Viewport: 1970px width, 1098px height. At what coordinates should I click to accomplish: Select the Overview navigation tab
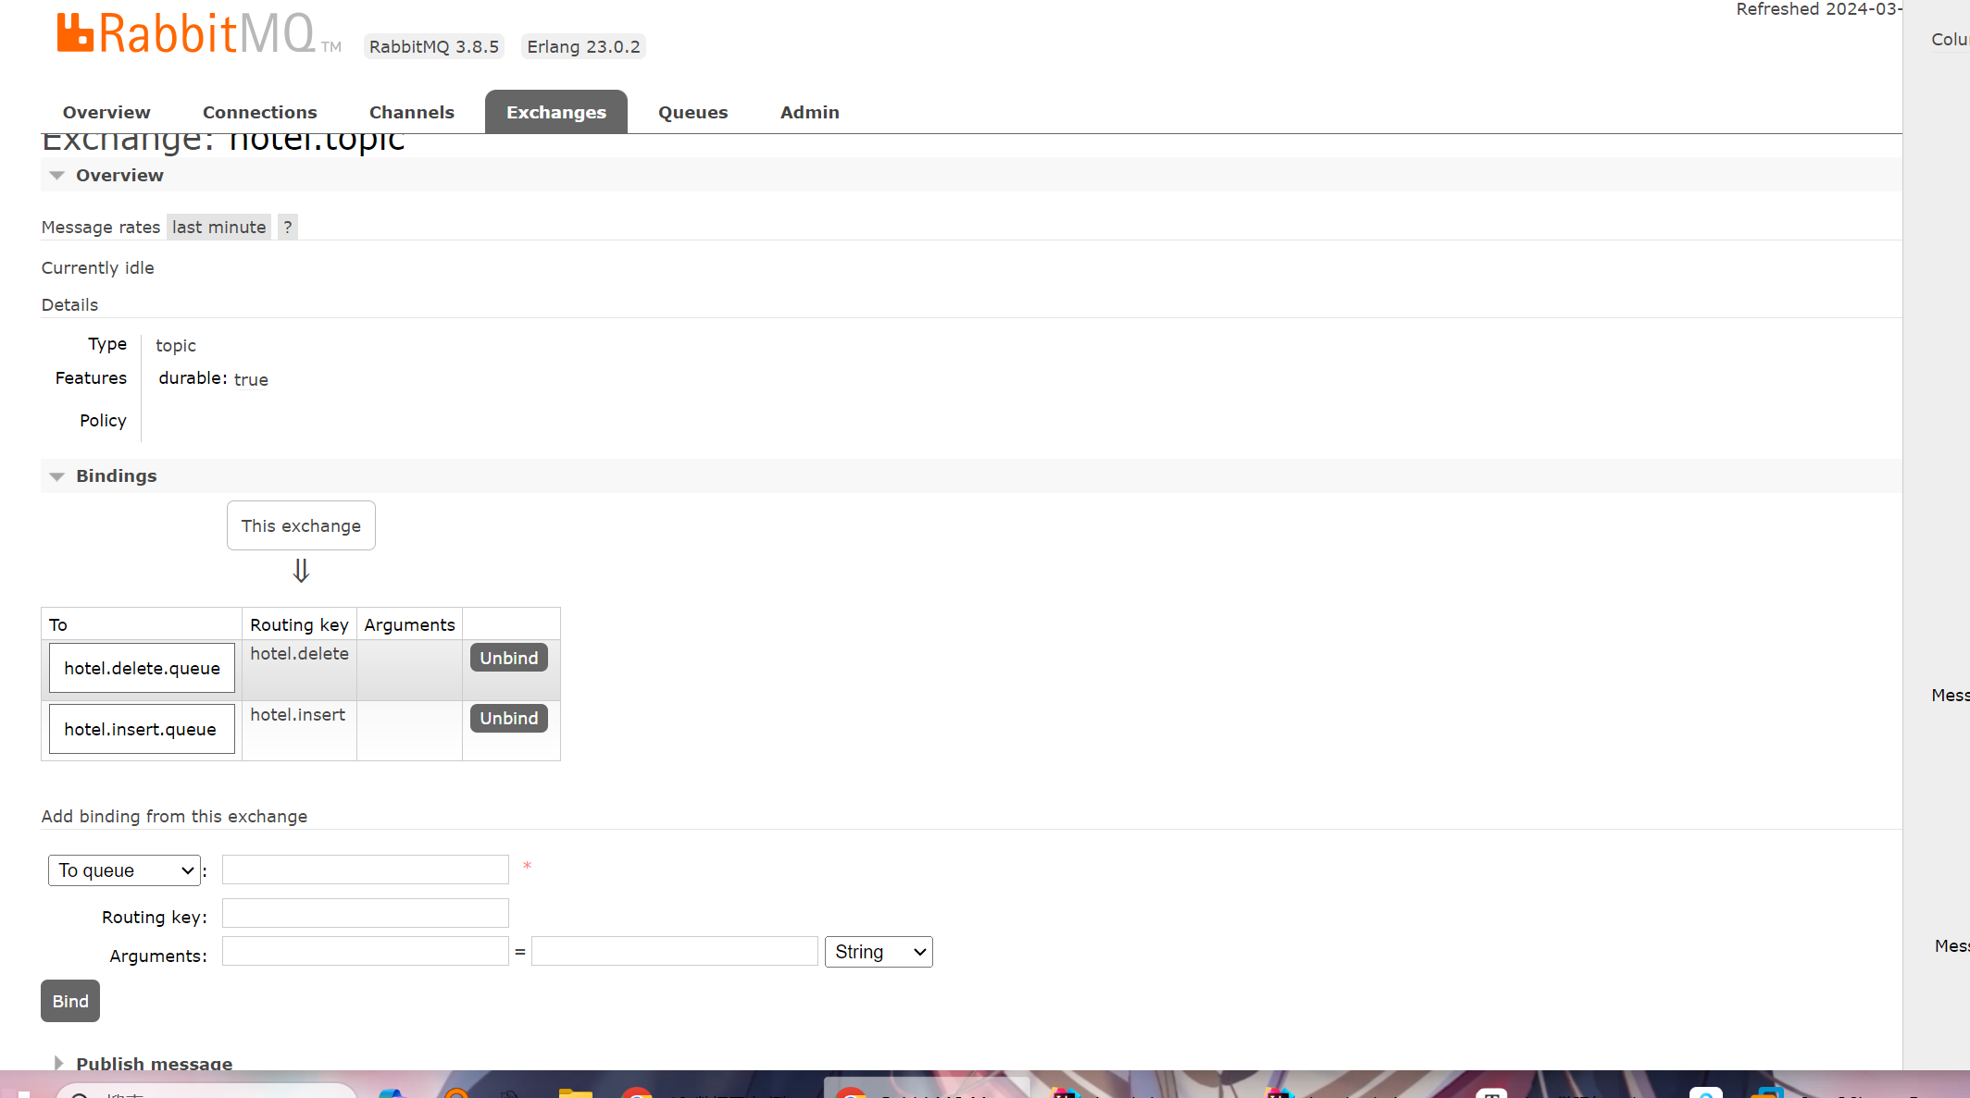106,112
